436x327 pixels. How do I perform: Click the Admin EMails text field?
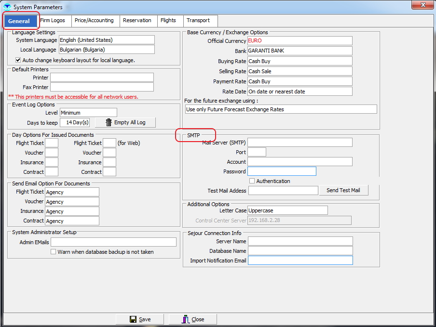pyautogui.click(x=113, y=242)
